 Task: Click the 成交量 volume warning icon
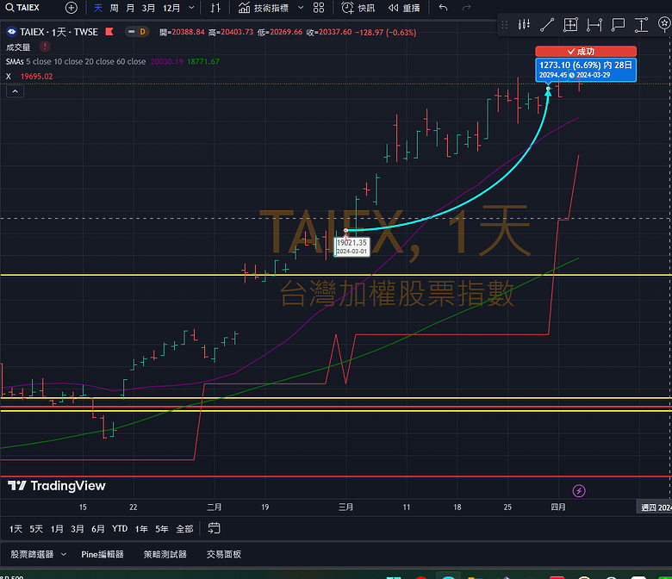pyautogui.click(x=45, y=47)
